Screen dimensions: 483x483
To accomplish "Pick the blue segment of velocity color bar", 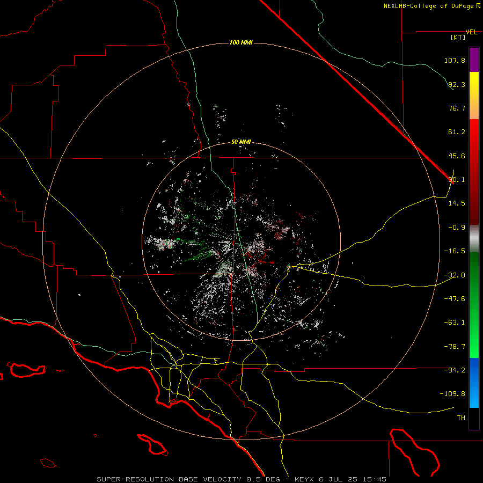I will pos(474,383).
